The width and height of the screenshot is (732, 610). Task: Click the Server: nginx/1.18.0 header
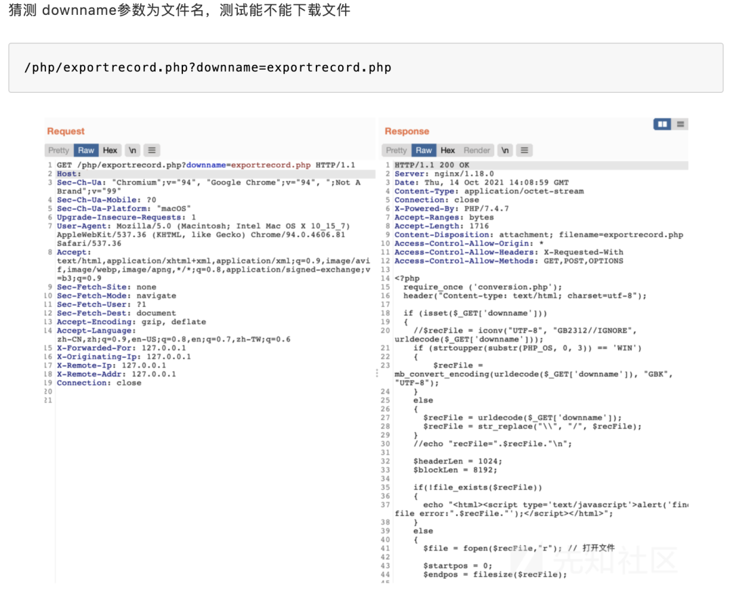pos(444,174)
